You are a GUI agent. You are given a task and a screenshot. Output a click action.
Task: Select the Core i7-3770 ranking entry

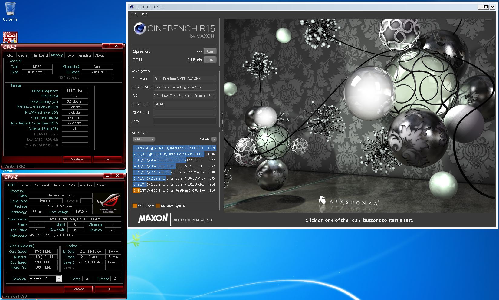(x=174, y=166)
